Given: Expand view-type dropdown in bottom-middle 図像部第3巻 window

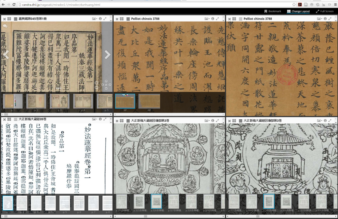Looking at the screenshot, I should (207, 121).
